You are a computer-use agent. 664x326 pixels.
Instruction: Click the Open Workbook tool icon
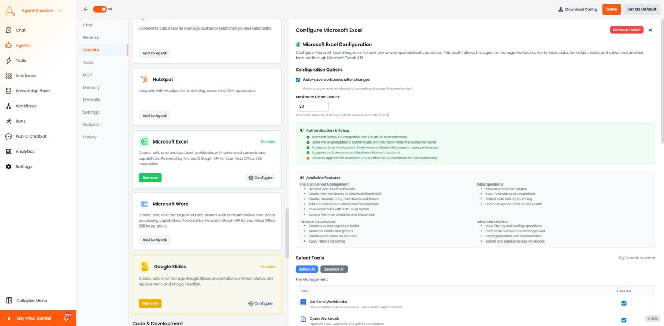pyautogui.click(x=303, y=319)
